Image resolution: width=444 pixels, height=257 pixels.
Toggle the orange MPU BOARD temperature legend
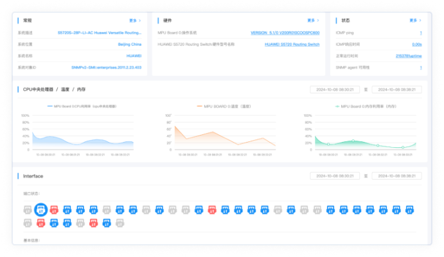[222, 106]
